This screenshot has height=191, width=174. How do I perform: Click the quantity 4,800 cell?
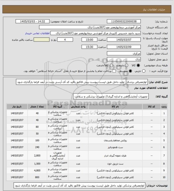click(x=37, y=170)
